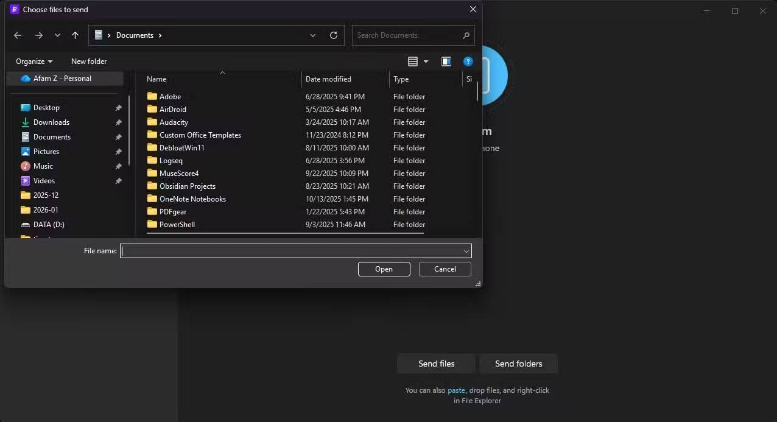The width and height of the screenshot is (777, 422).
Task: Click the Forward navigation arrow
Action: point(39,35)
